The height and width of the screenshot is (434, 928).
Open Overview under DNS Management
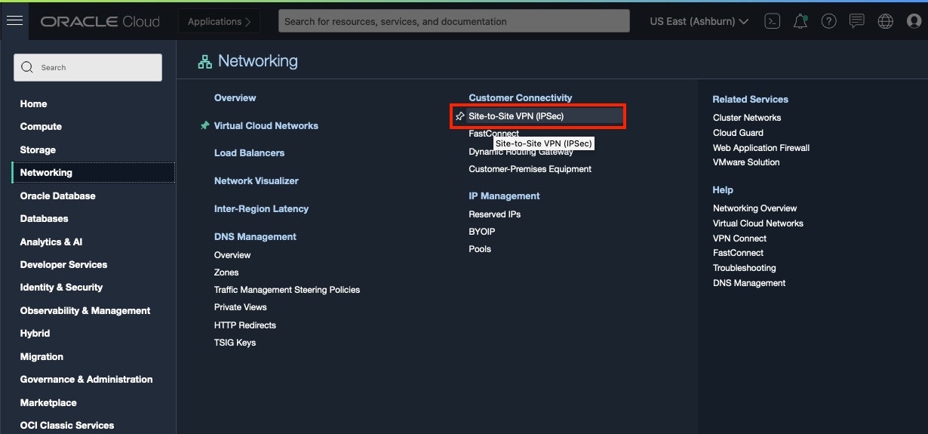coord(232,255)
